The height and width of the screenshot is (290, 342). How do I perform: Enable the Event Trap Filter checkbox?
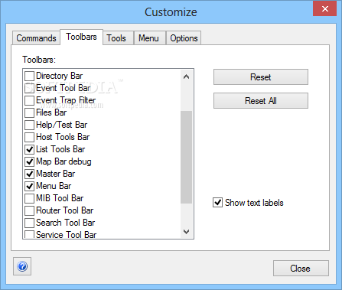[29, 100]
